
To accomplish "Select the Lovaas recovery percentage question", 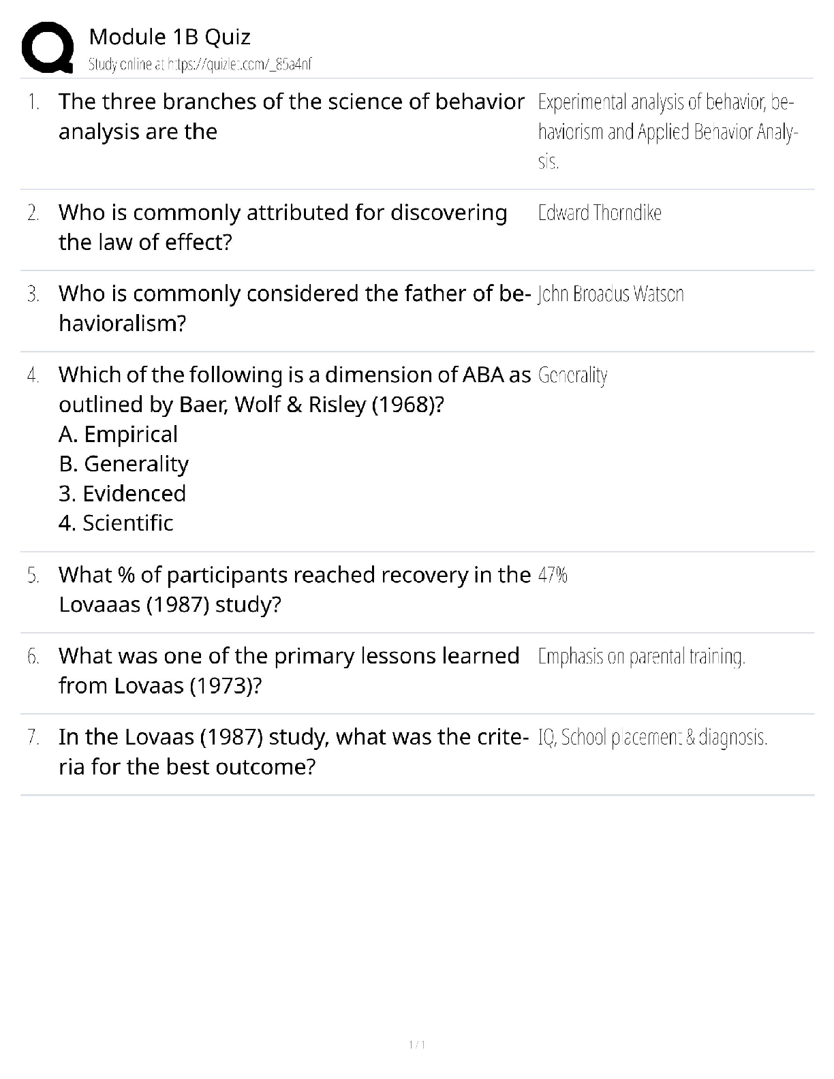I will pos(294,589).
